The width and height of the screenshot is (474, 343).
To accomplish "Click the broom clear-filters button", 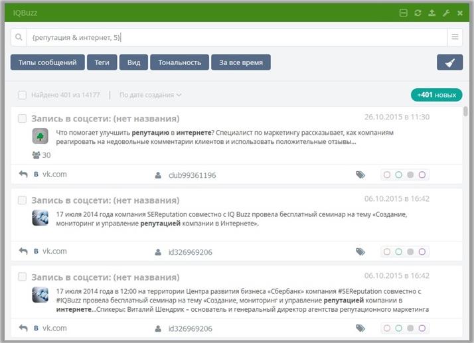I will pyautogui.click(x=450, y=62).
